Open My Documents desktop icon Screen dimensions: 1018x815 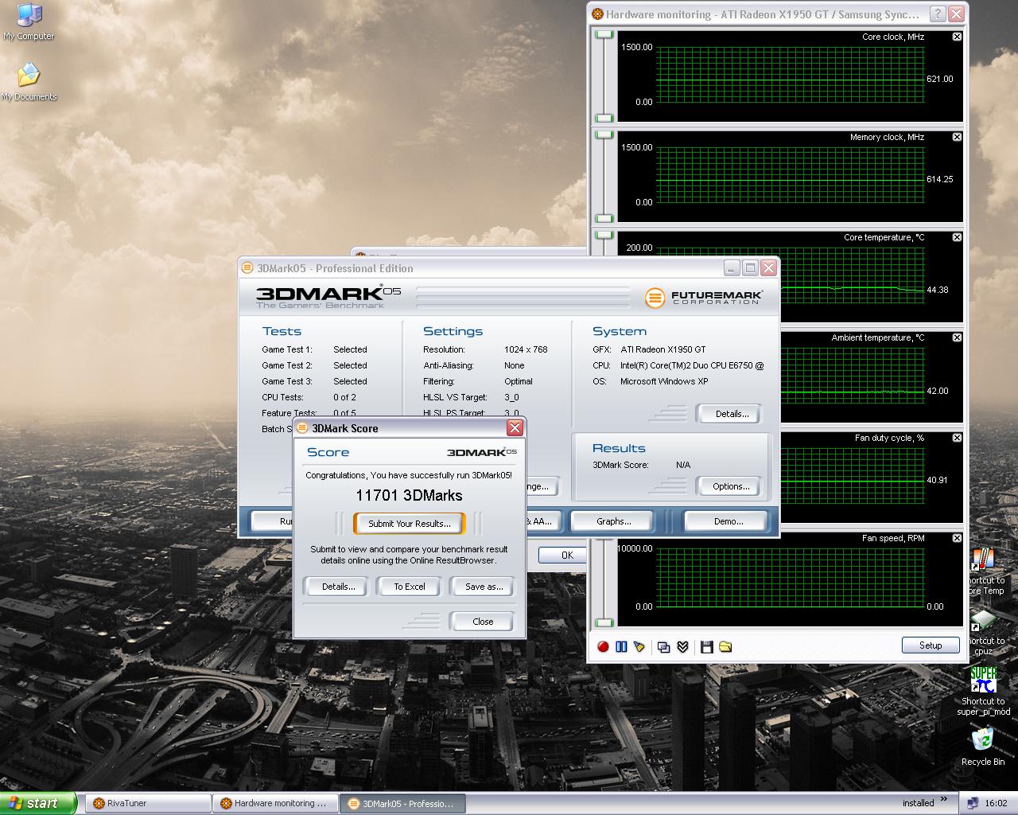pos(29,83)
